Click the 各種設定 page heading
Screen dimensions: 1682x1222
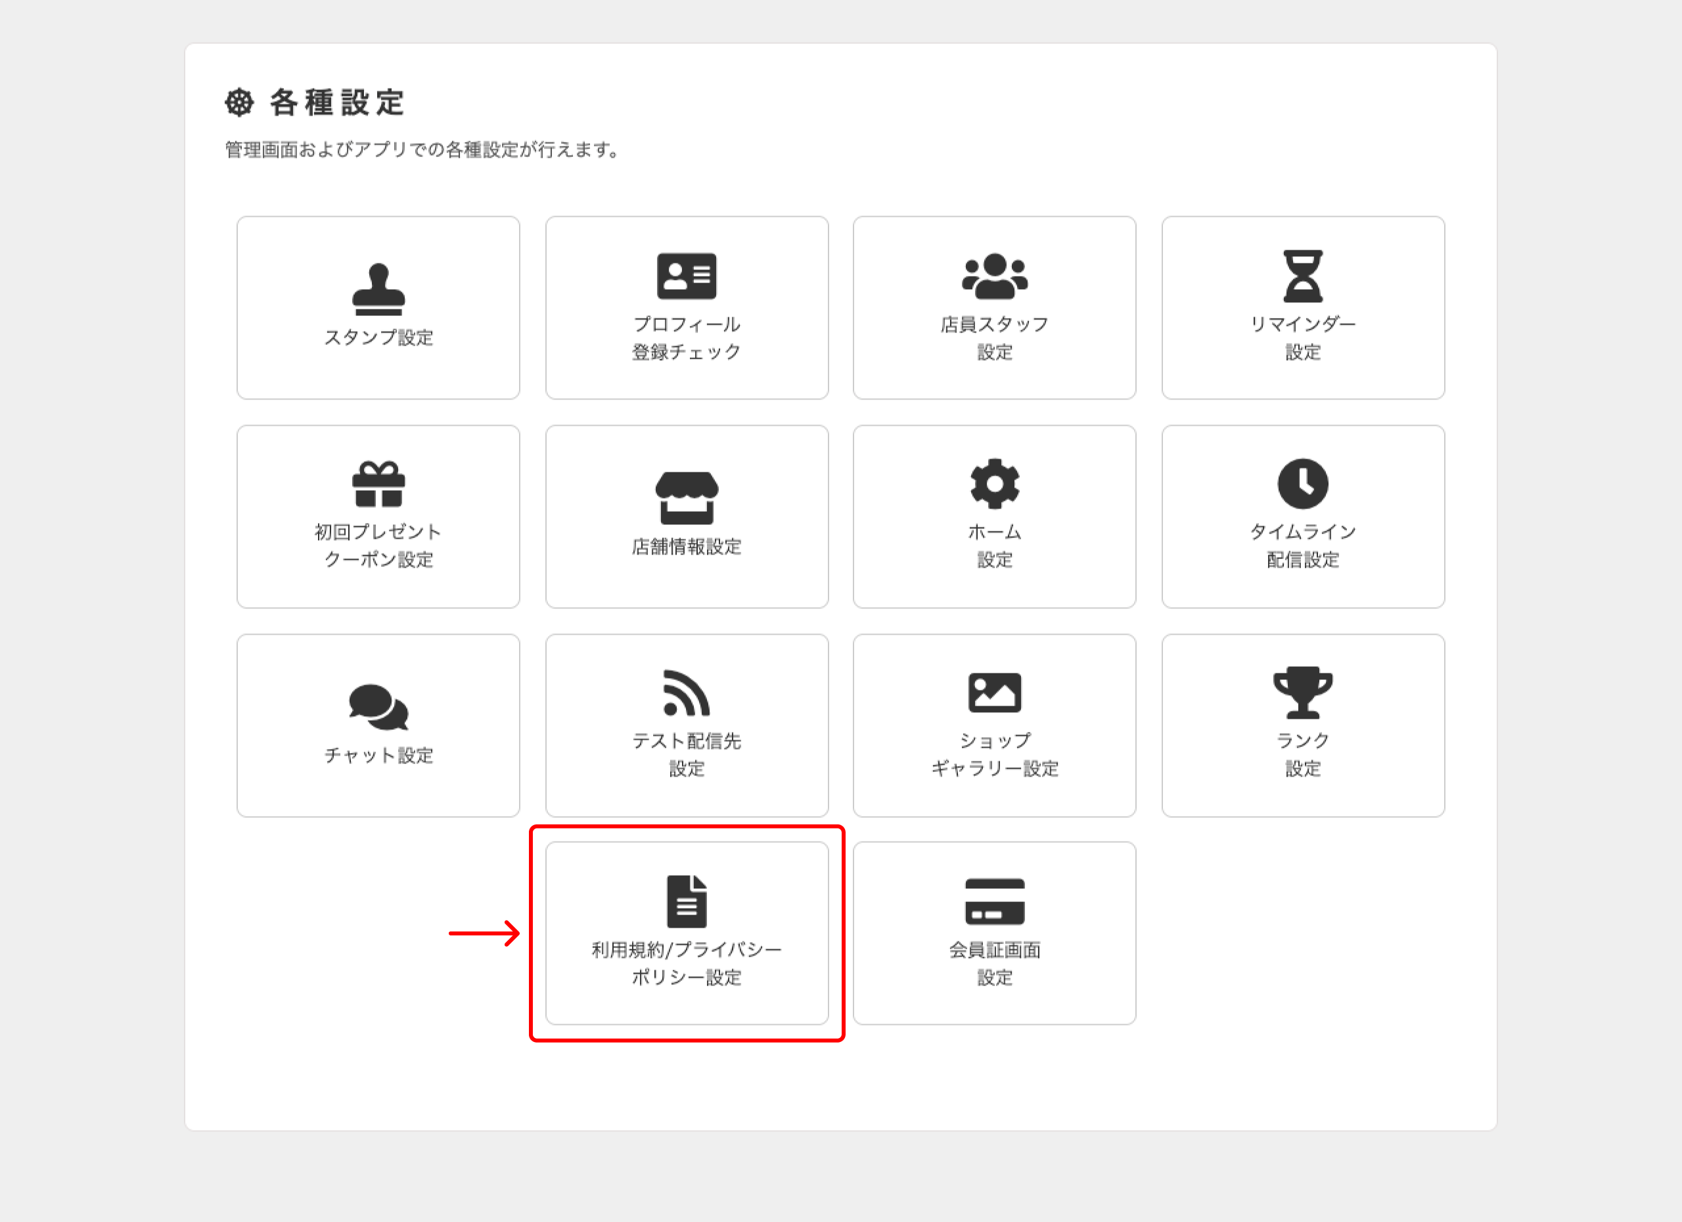coord(336,102)
